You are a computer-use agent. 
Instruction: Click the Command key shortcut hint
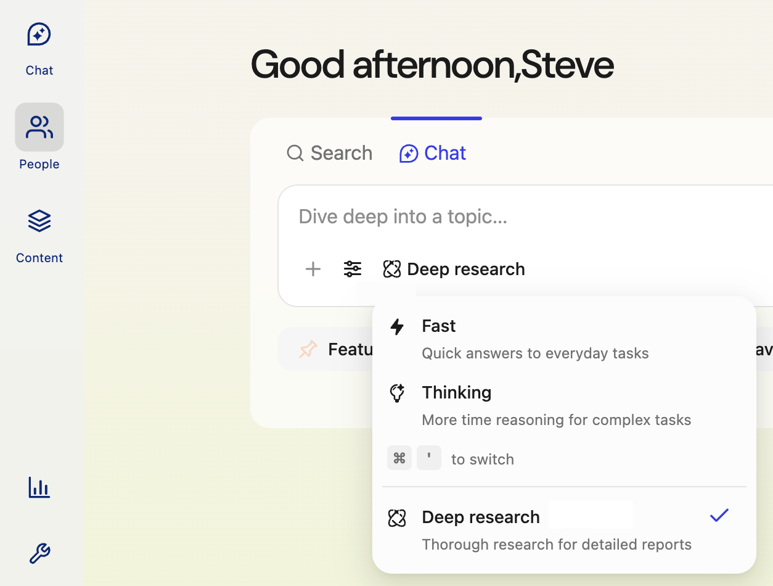point(399,458)
